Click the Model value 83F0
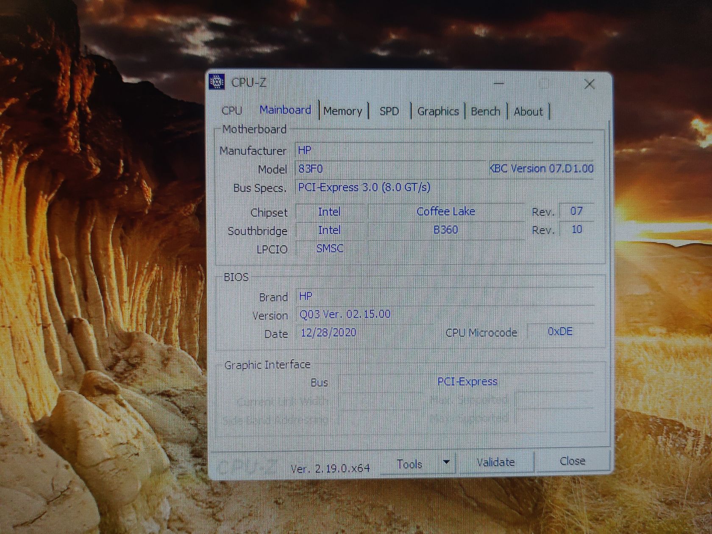Image resolution: width=712 pixels, height=534 pixels. [x=310, y=169]
